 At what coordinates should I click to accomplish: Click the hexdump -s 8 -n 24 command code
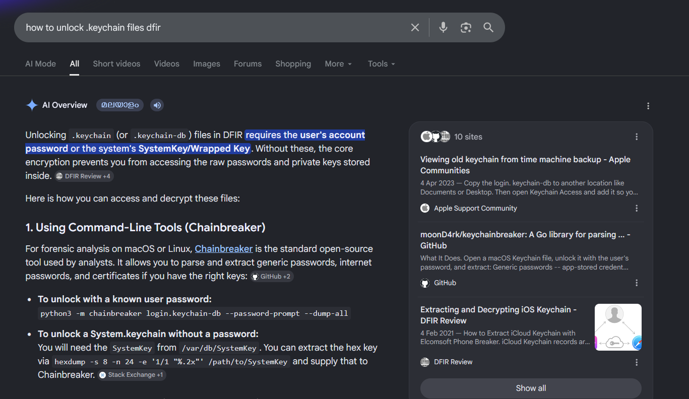[171, 362]
